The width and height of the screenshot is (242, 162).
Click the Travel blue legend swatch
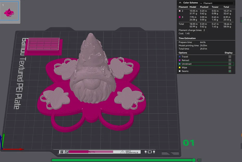pos(179,57)
